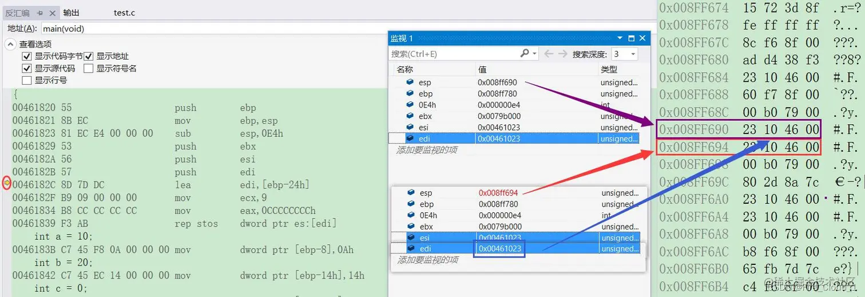
Task: Click the ebp cube icon in lower watch list
Action: pos(410,204)
